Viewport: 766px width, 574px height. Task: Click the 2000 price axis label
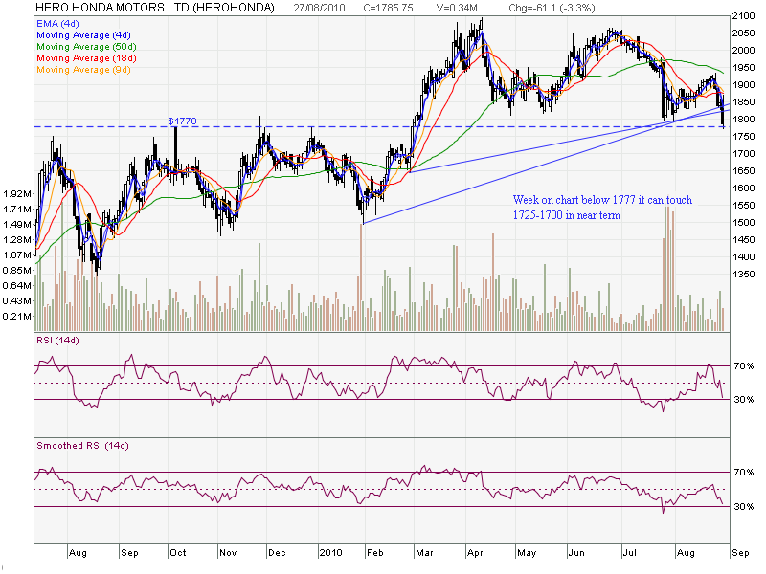744,51
